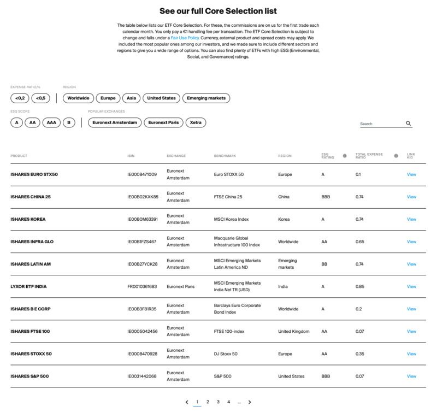This screenshot has height=412, width=437.
Task: Select ESG score A filter
Action: [17, 122]
